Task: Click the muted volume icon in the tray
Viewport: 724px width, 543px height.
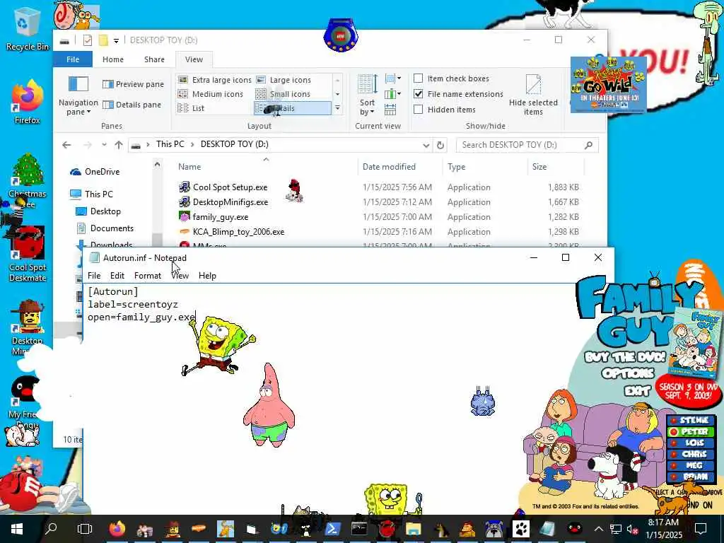Action: click(632, 529)
